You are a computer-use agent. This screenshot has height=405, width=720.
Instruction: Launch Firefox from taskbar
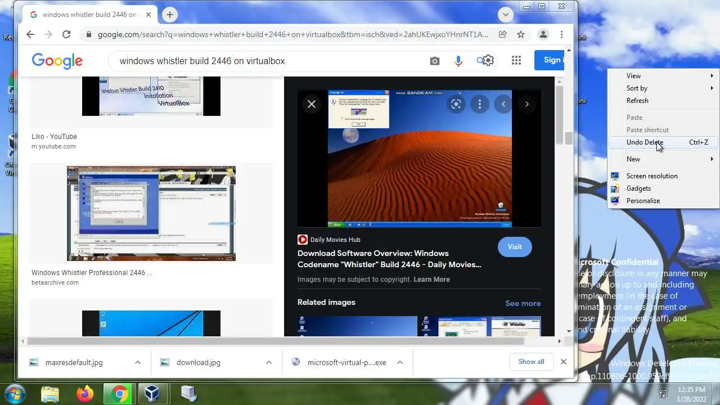click(x=85, y=394)
